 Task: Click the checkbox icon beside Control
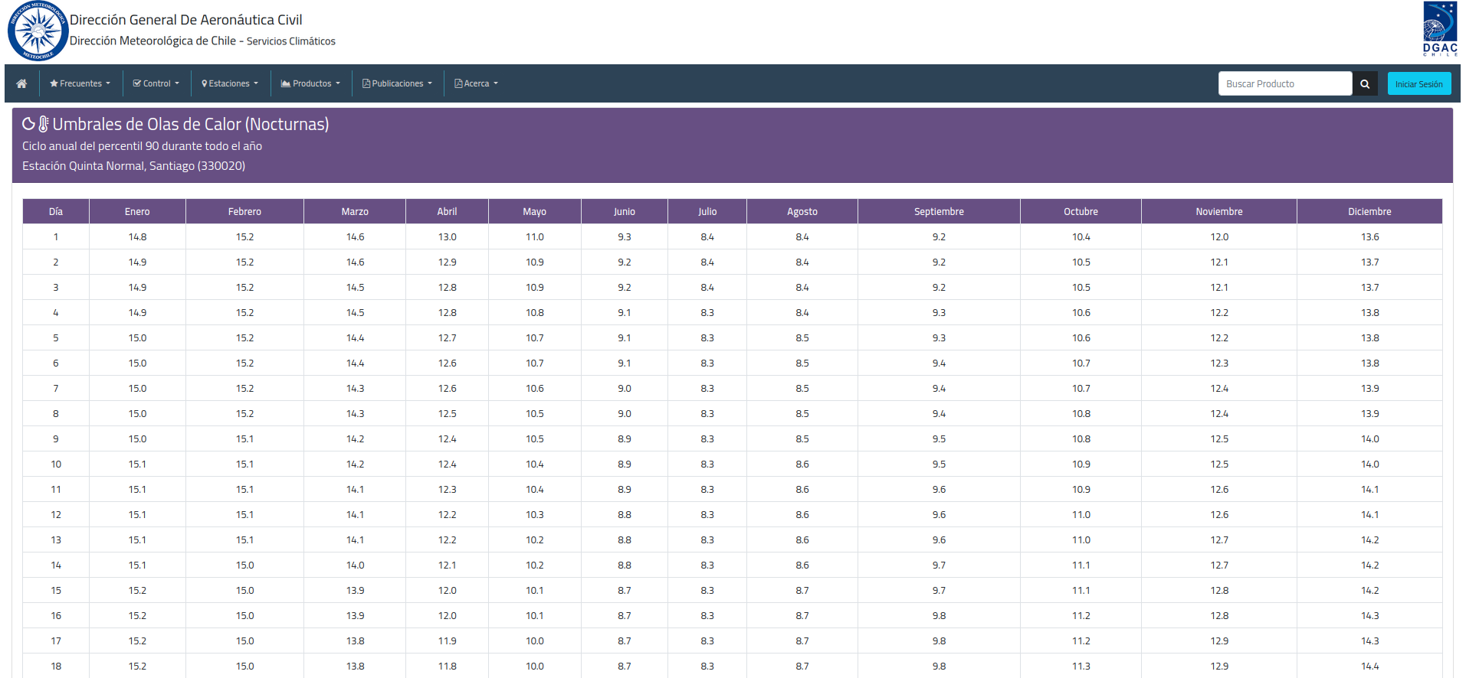(137, 83)
